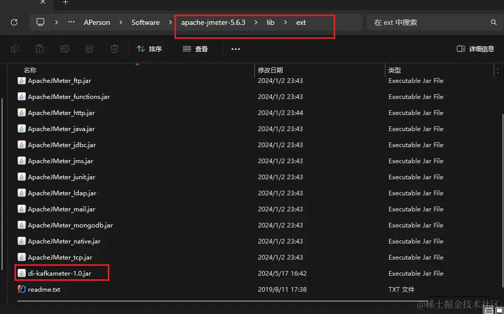Open the 排序 sort dropdown

[149, 49]
